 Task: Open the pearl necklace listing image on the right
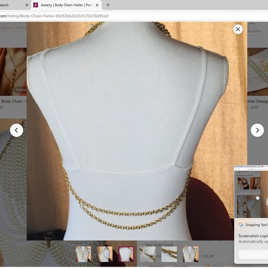(257, 72)
